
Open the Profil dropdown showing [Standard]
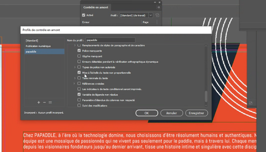click(136, 15)
